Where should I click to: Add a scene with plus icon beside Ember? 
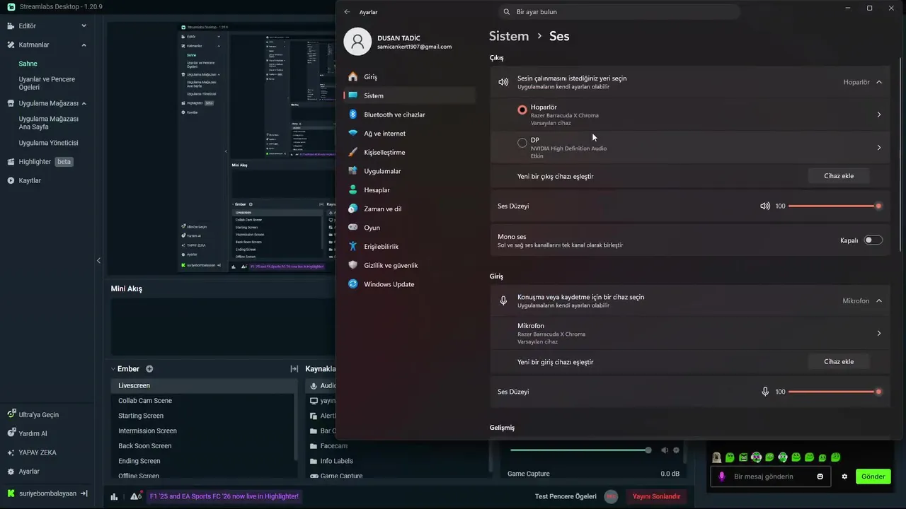pyautogui.click(x=149, y=369)
